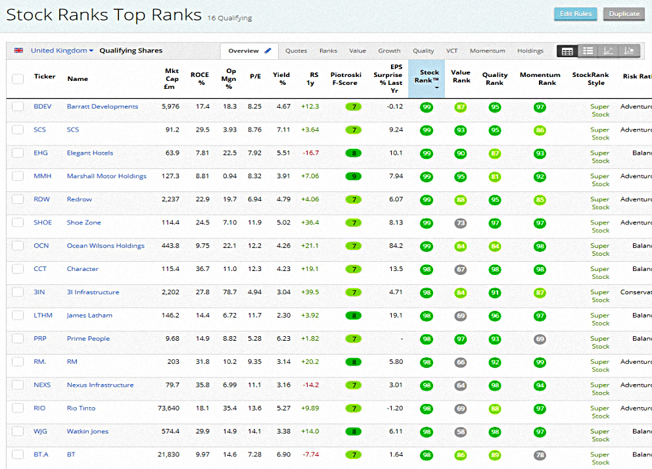Sort by Stock Rank column header
The height and width of the screenshot is (469, 652).
[427, 79]
